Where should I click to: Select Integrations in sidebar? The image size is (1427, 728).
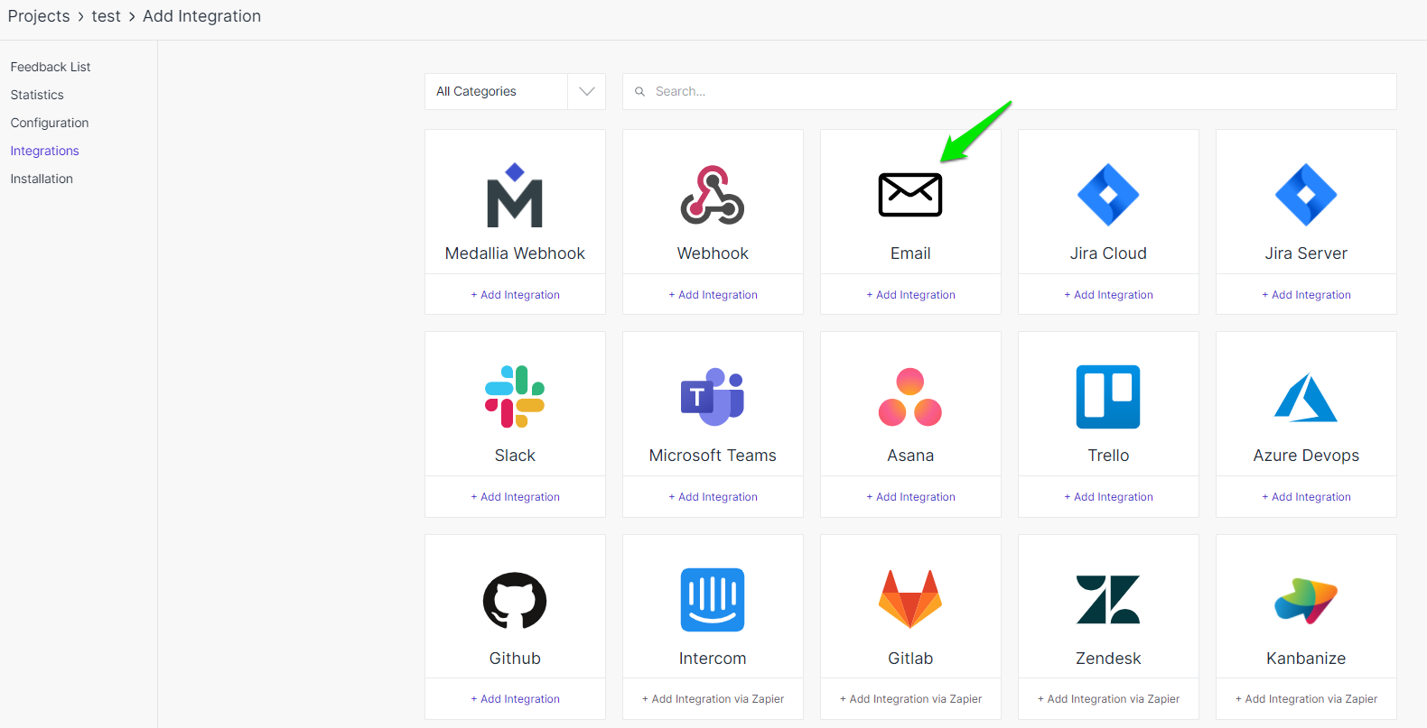(45, 151)
